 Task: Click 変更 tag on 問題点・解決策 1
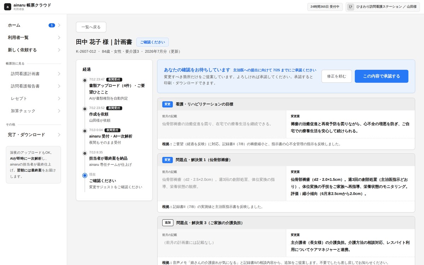167,160
